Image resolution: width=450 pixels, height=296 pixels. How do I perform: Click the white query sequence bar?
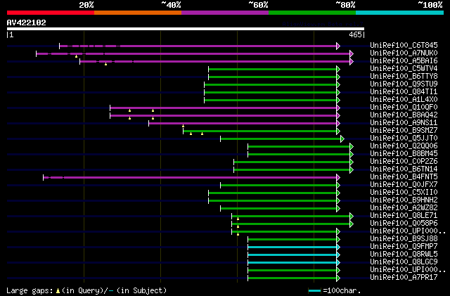click(186, 29)
